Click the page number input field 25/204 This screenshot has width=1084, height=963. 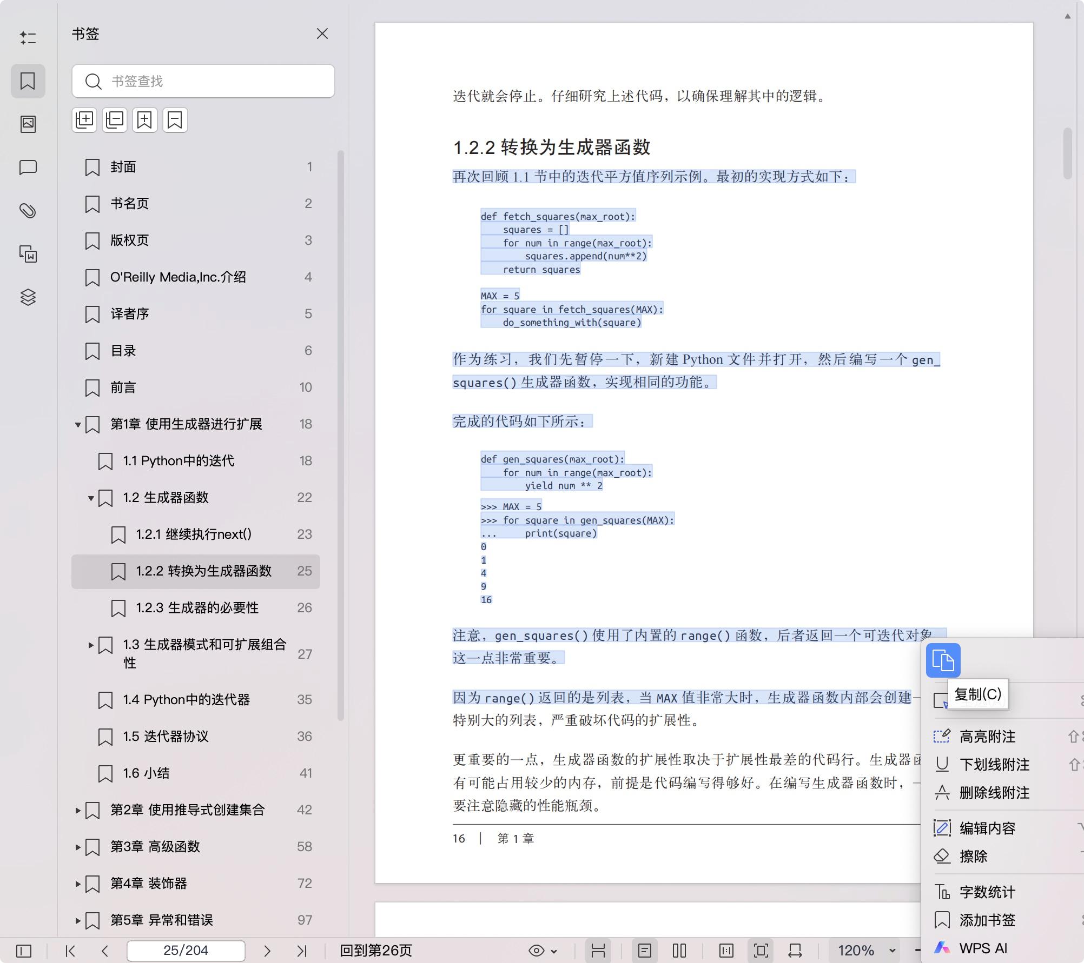[185, 951]
